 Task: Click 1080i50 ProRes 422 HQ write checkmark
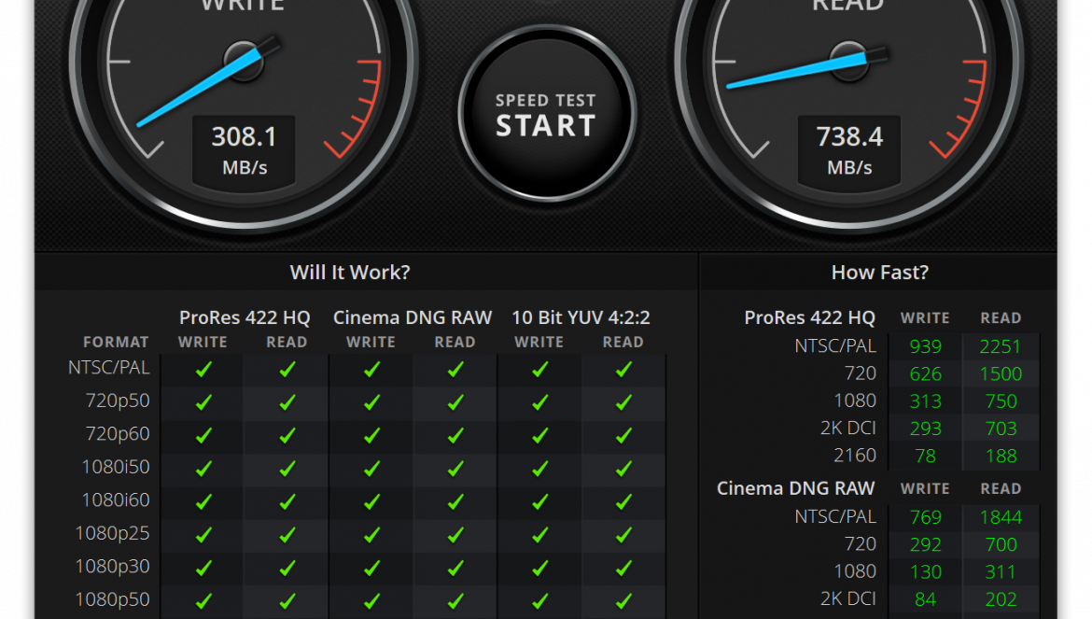coord(203,470)
